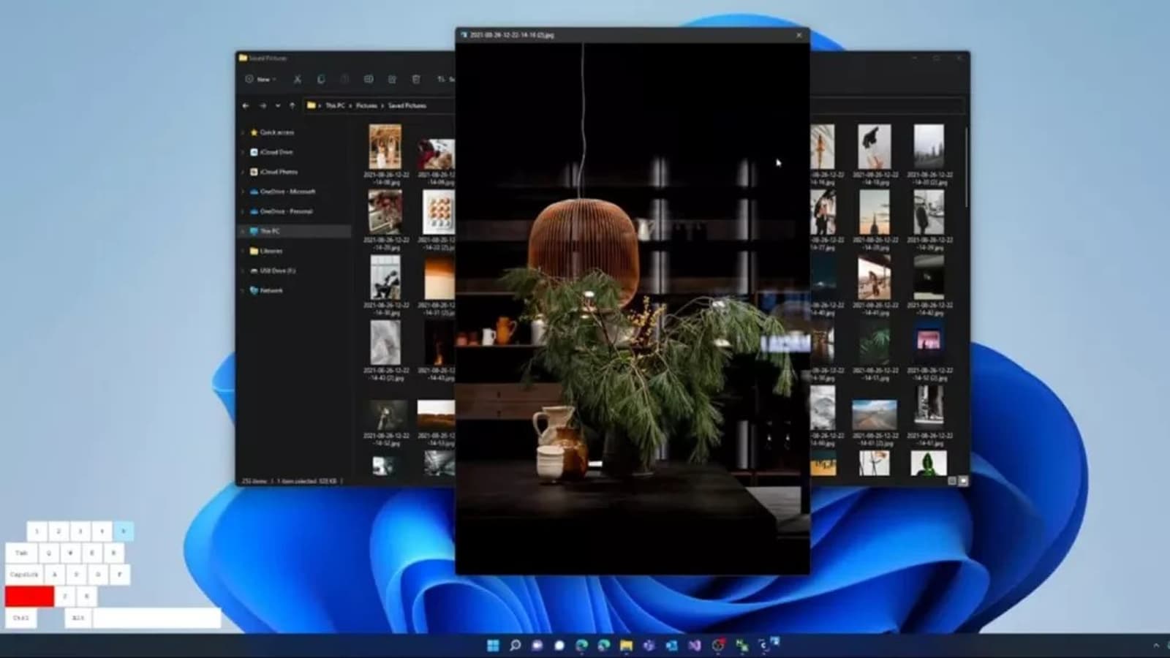Open the Windows Start menu
This screenshot has width=1170, height=658.
coord(493,645)
